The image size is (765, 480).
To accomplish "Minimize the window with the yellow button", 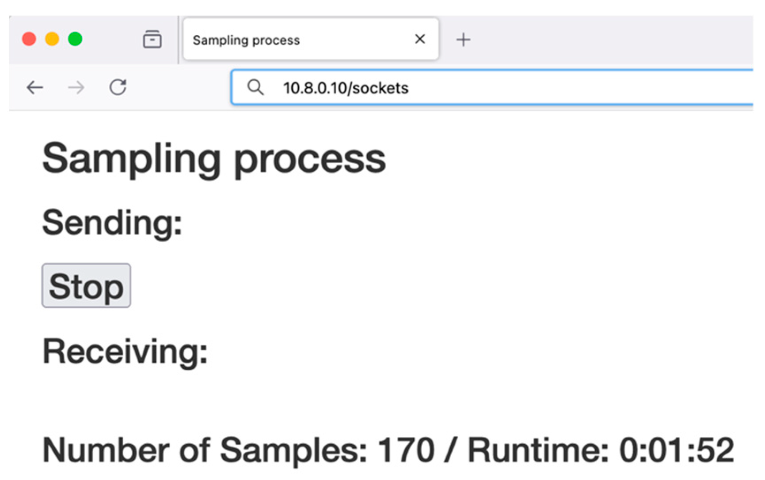I will tap(52, 39).
